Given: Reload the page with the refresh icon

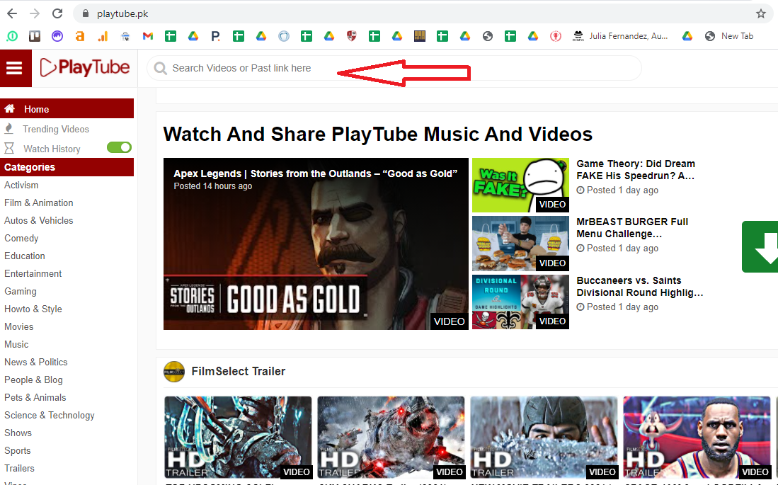Looking at the screenshot, I should (x=57, y=13).
